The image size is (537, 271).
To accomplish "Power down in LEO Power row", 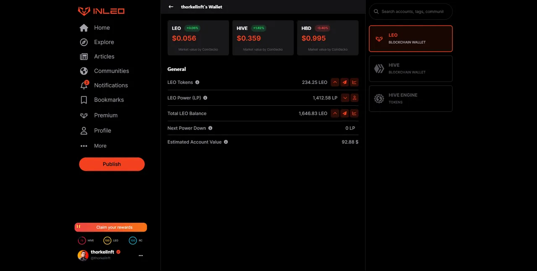I will (x=345, y=98).
